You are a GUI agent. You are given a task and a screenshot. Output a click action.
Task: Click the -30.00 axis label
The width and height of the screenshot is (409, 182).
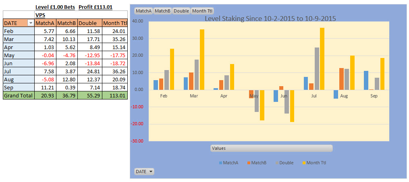[137, 141]
